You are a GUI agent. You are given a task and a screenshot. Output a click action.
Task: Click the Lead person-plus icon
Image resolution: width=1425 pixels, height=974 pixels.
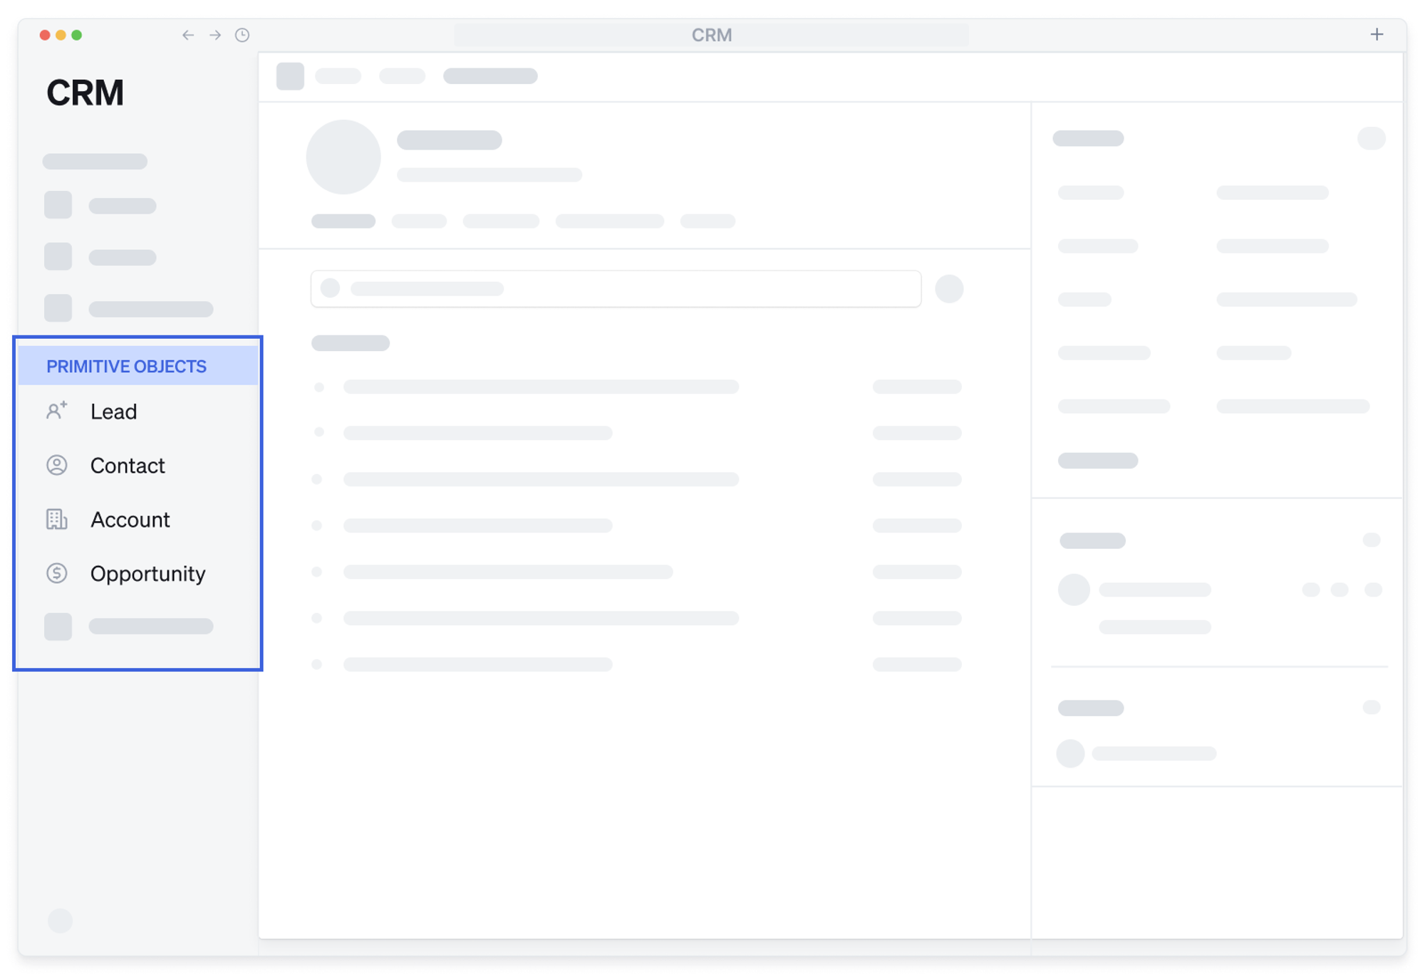pos(56,411)
